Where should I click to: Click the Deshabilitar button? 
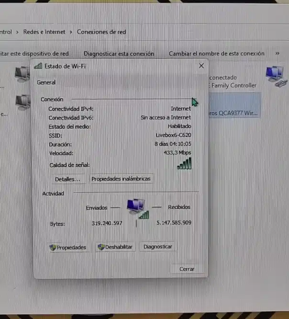[x=115, y=247]
